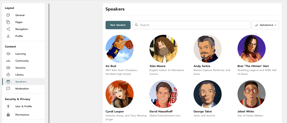Click "Global Entertainment Icon" description text
Screen dimensions: 287x123
click(165, 115)
